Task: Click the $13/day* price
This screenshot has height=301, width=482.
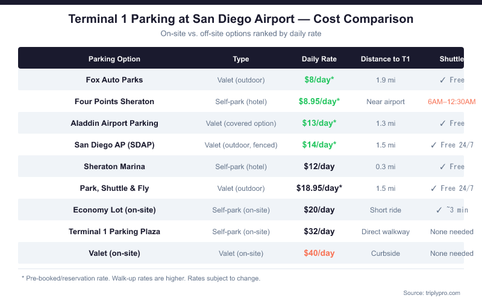Action: pos(319,123)
